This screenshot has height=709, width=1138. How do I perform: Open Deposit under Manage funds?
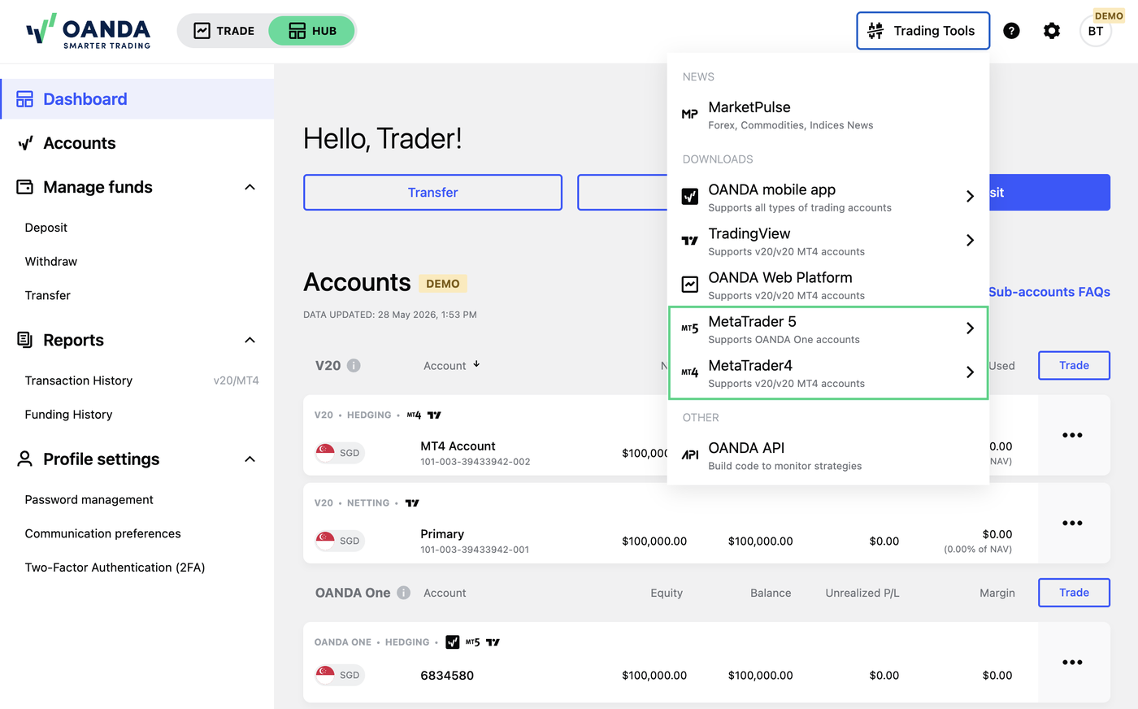[46, 228]
